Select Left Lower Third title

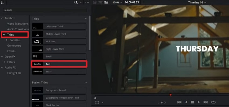pyautogui.click(x=59, y=26)
